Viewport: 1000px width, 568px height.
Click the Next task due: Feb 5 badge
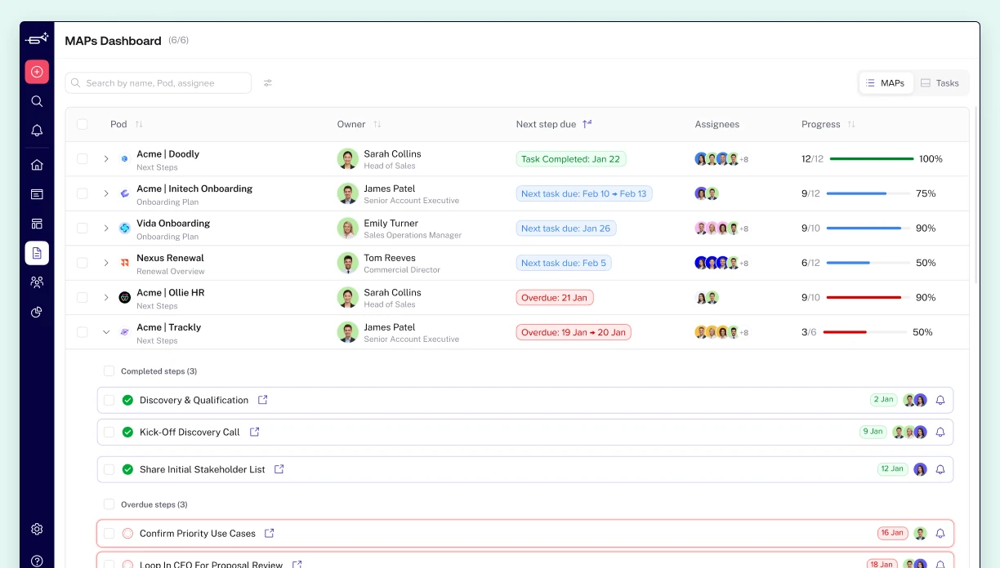click(564, 263)
